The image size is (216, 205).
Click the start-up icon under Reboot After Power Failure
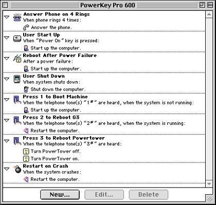point(26,69)
